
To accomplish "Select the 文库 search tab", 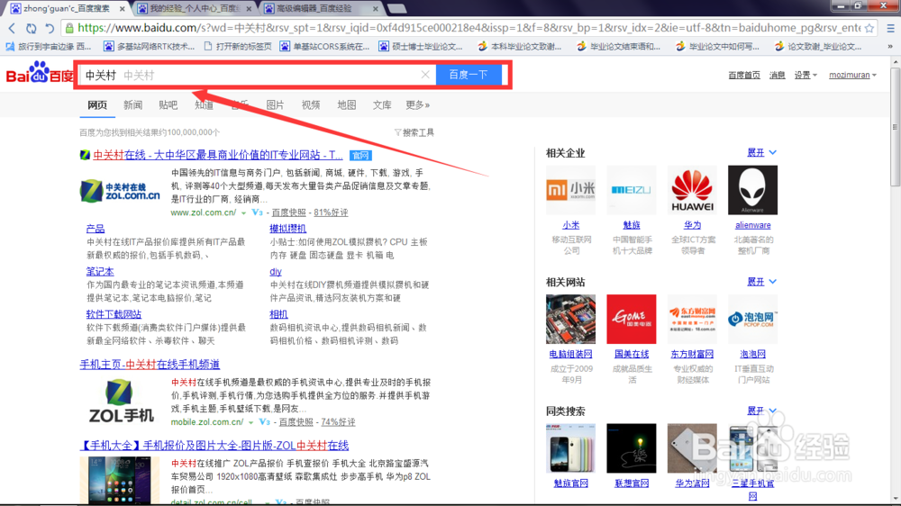I will click(x=382, y=105).
